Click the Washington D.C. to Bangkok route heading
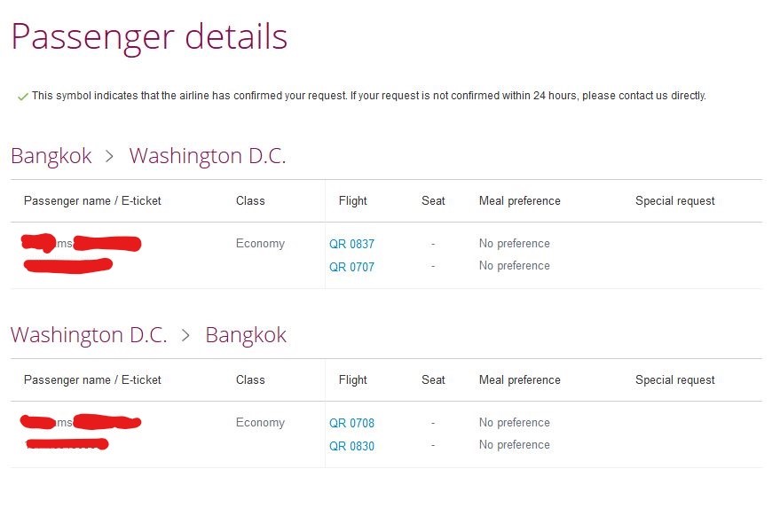The width and height of the screenshot is (780, 508). click(148, 334)
